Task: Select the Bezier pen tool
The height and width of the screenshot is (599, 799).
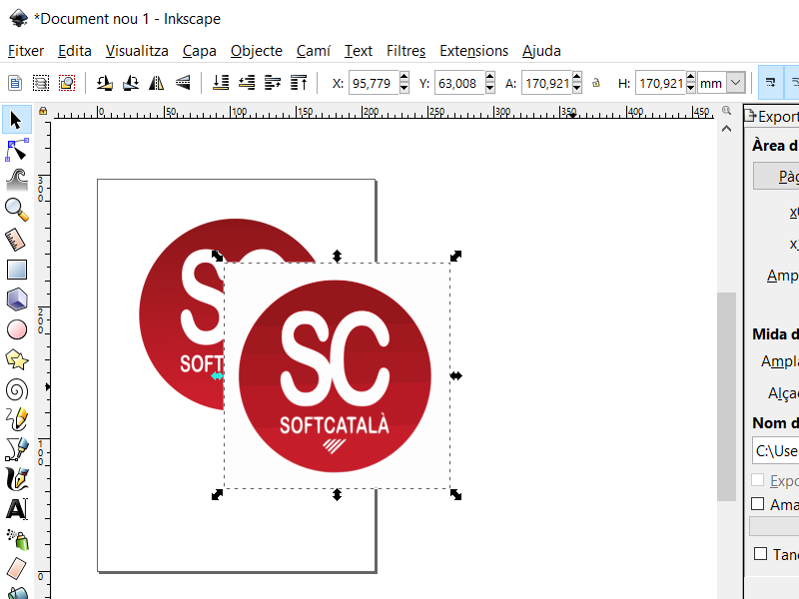Action: [16, 449]
